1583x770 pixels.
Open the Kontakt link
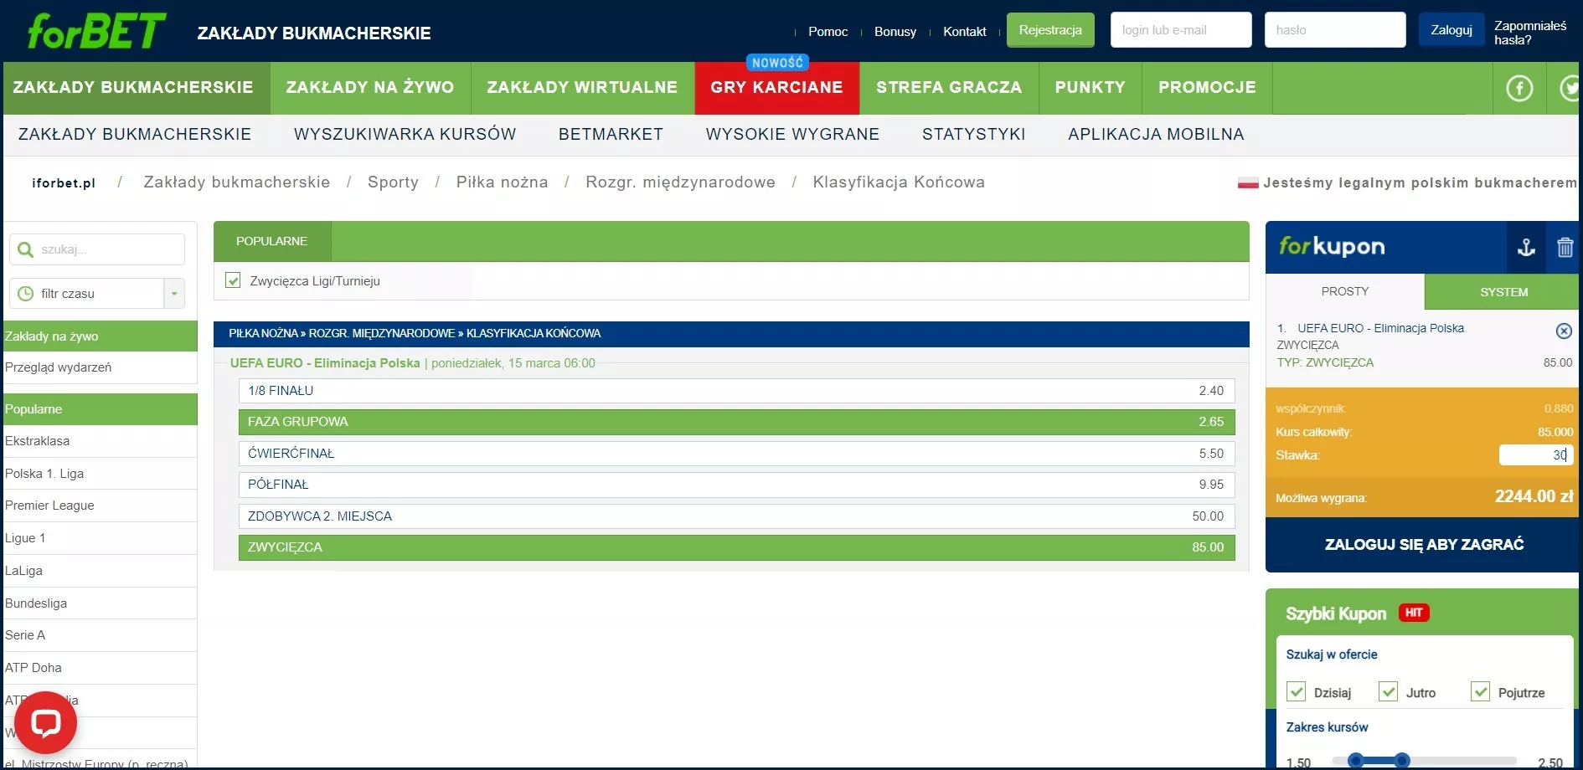[964, 32]
